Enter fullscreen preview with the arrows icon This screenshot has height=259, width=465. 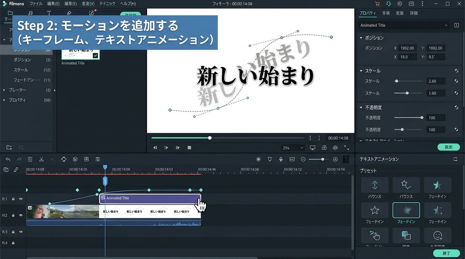point(346,148)
